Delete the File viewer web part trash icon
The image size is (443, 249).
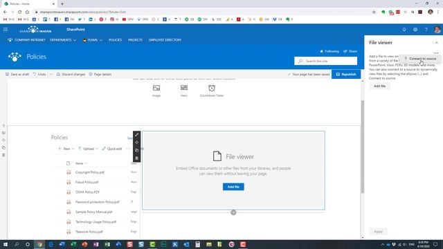coord(137,158)
